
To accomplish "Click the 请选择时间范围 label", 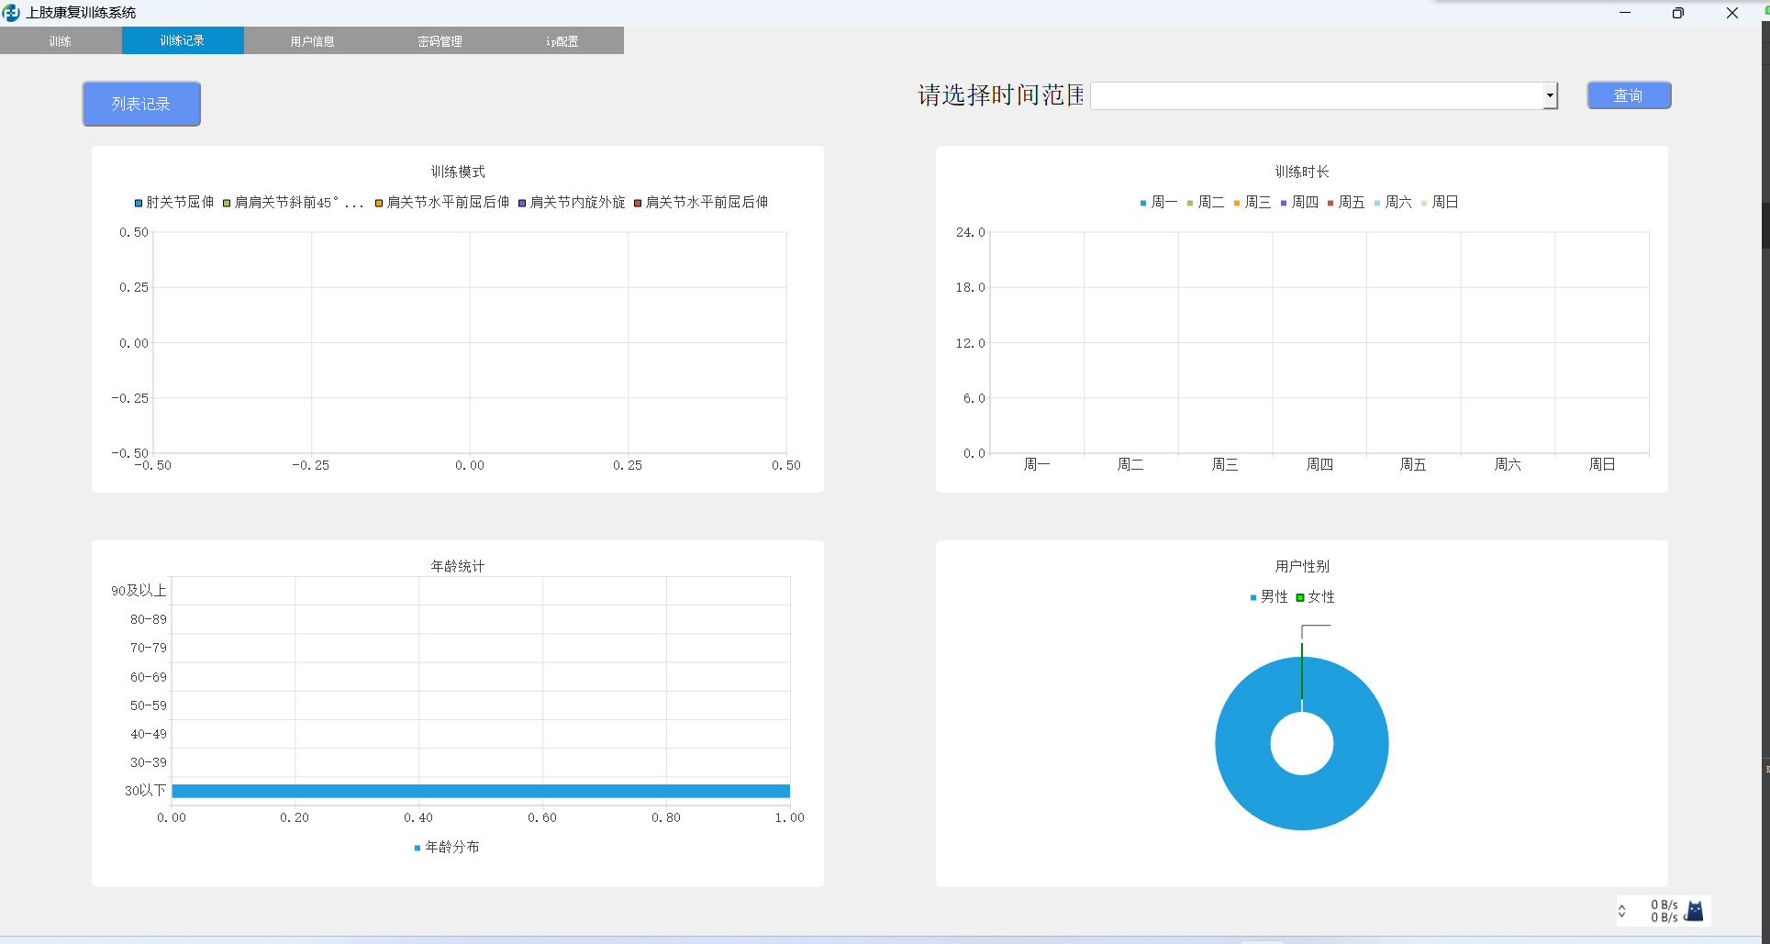I will coord(1001,95).
